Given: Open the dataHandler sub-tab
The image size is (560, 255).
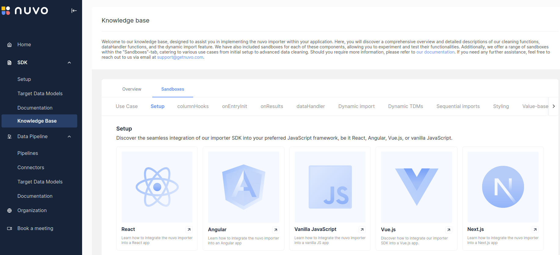Looking at the screenshot, I should [311, 106].
